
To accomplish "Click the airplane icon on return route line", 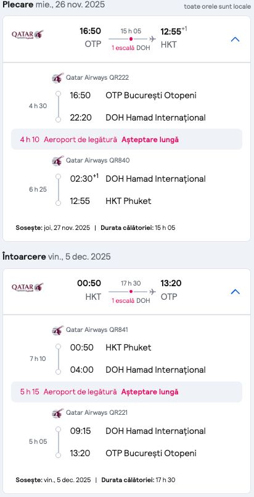I will click(x=153, y=292).
